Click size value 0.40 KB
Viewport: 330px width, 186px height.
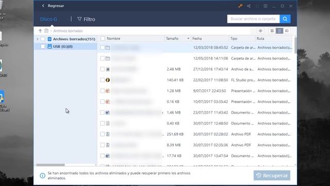pyautogui.click(x=173, y=123)
